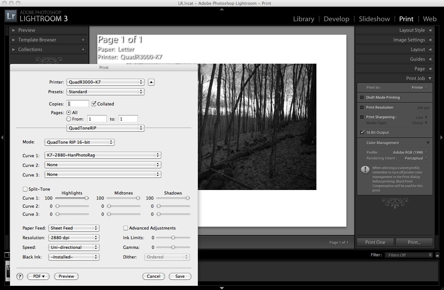Open Black Ink dropdown
The image size is (444, 290).
[x=74, y=257]
